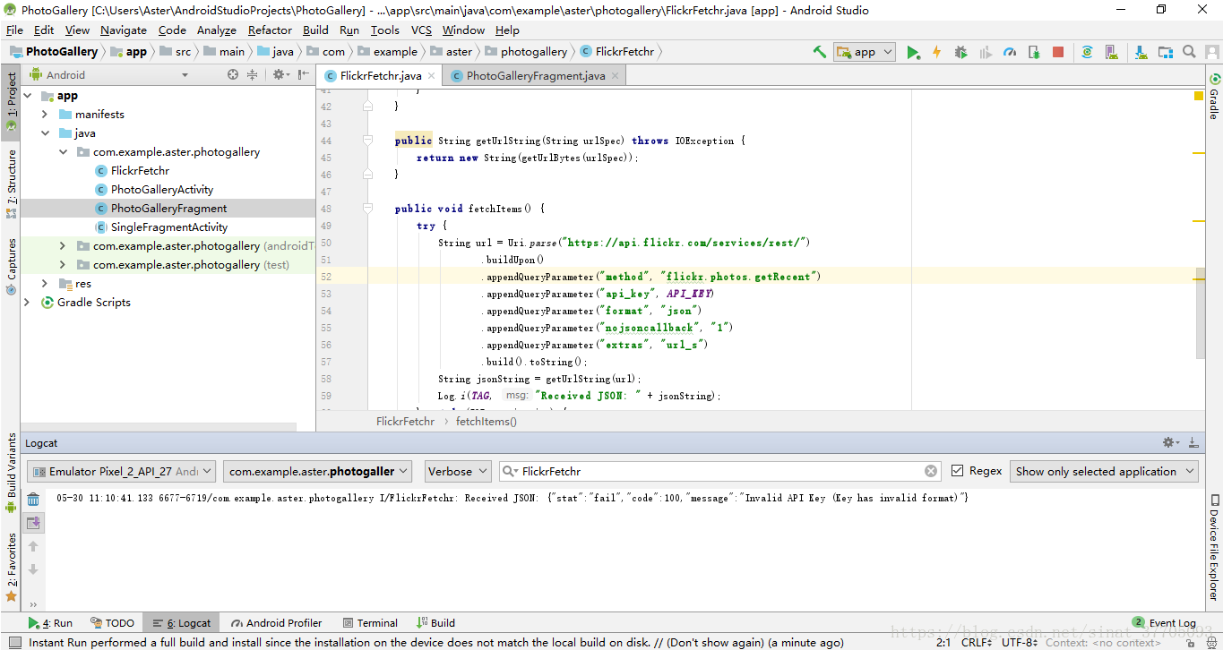The width and height of the screenshot is (1223, 650).
Task: Open the Show only selected application dropdown
Action: click(x=1104, y=471)
